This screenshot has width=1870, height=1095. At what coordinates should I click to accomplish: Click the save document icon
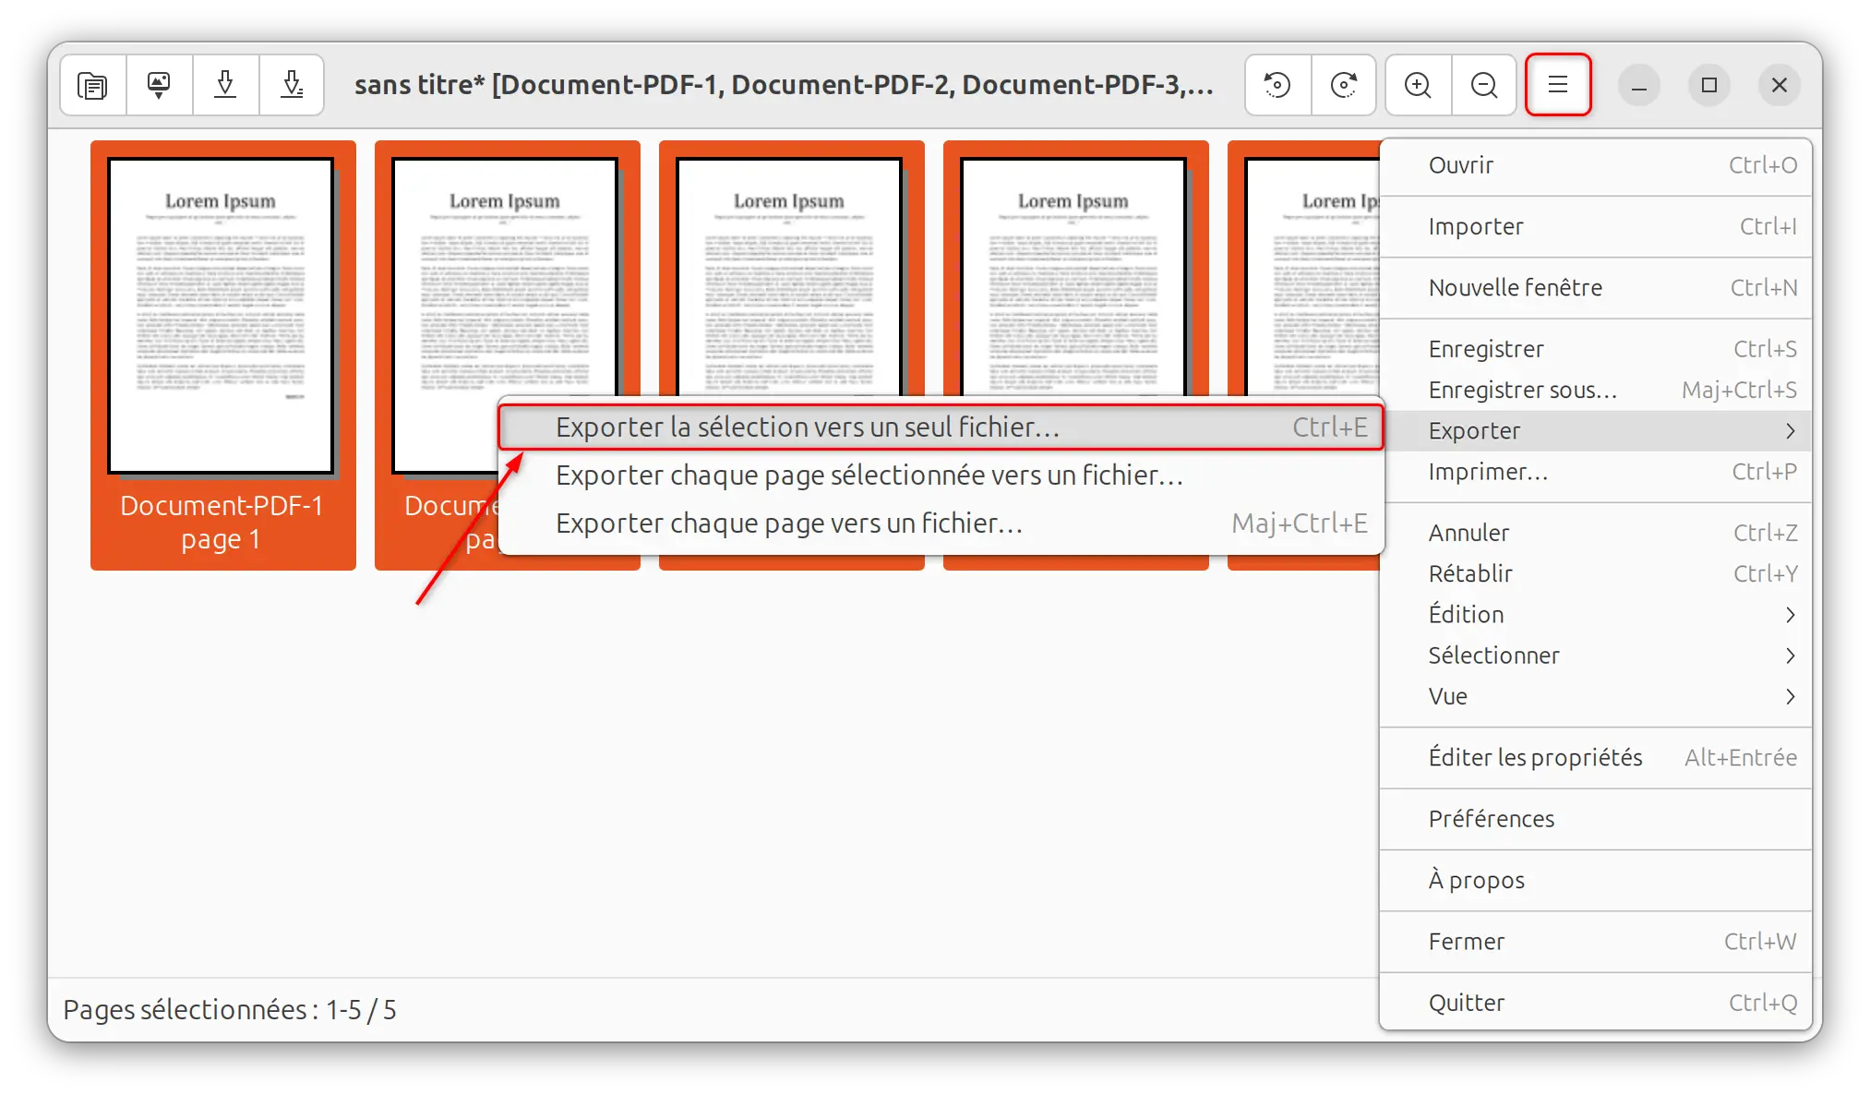(225, 85)
